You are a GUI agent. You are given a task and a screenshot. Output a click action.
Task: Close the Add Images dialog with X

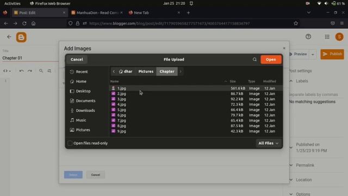[x=284, y=48]
